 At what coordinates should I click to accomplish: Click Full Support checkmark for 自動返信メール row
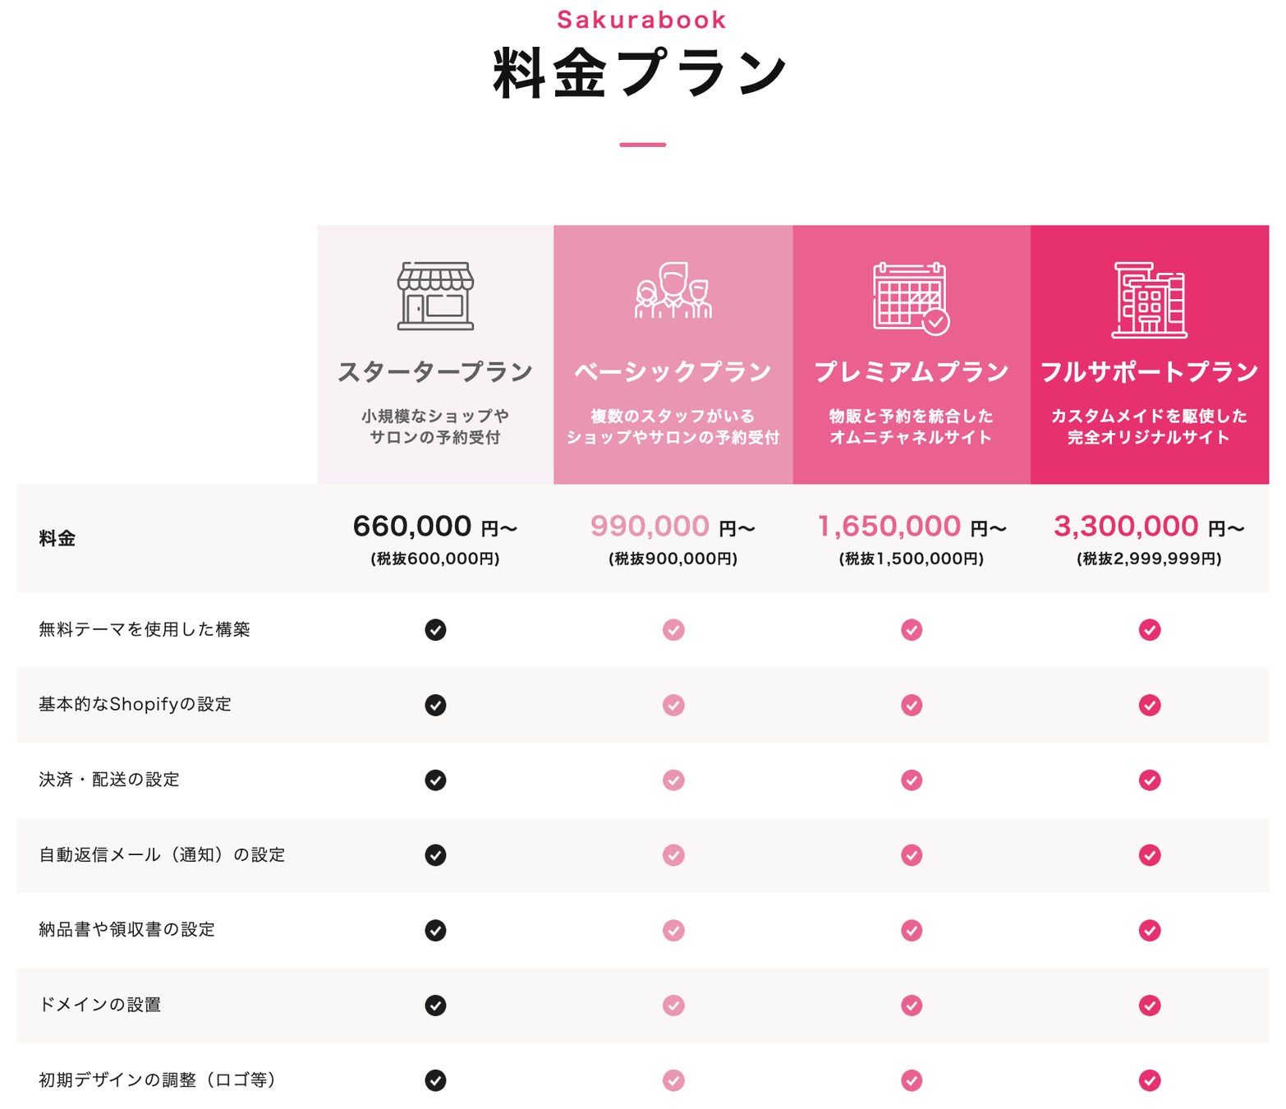(1150, 855)
